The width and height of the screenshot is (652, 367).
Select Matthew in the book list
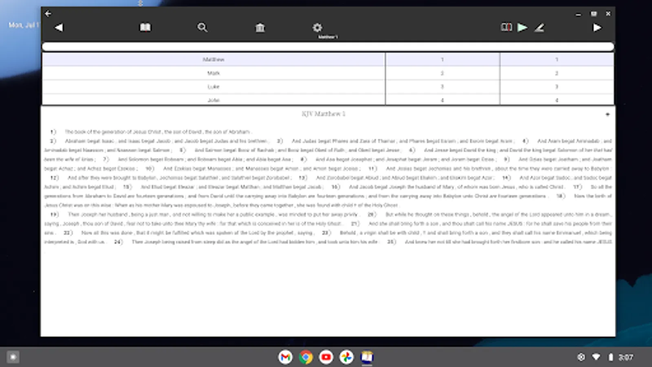coord(214,60)
